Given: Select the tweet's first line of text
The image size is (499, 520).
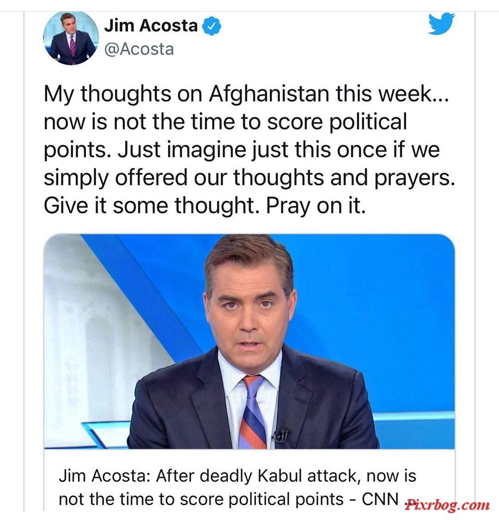Looking at the screenshot, I should (246, 94).
